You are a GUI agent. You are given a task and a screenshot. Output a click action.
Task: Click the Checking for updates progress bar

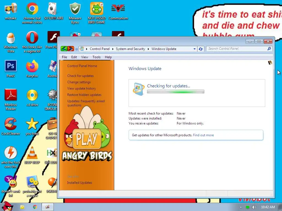pyautogui.click(x=175, y=91)
